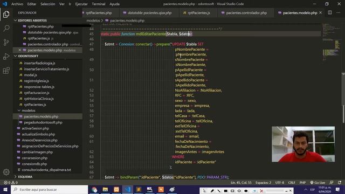Open the Run and Debug view
Image resolution: width=345 pixels, height=194 pixels.
[6, 57]
